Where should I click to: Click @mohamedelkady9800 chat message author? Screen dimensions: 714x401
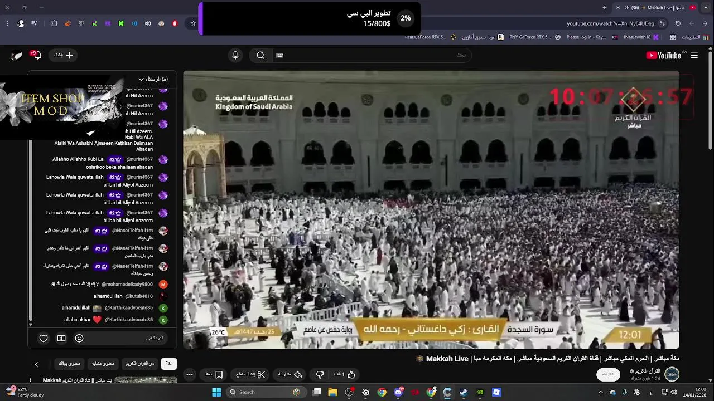[126, 284]
